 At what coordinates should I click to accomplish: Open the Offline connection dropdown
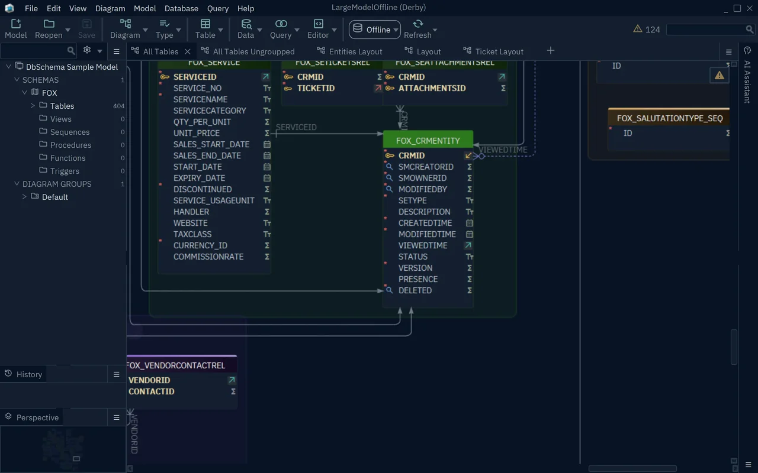375,30
